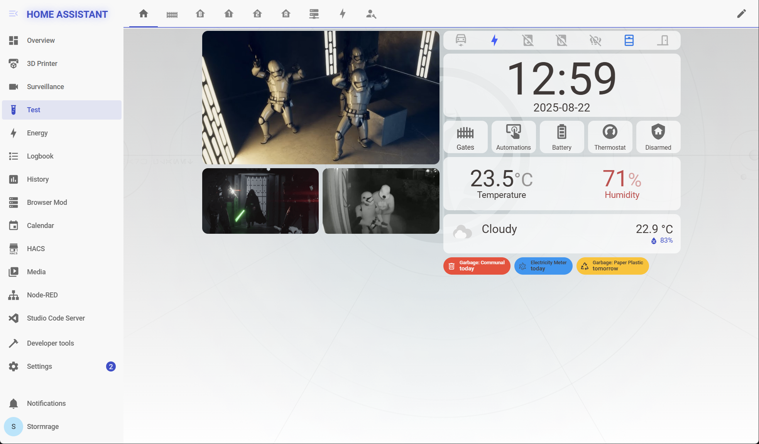
Task: Open Browser Mod panel
Action: coord(62,203)
